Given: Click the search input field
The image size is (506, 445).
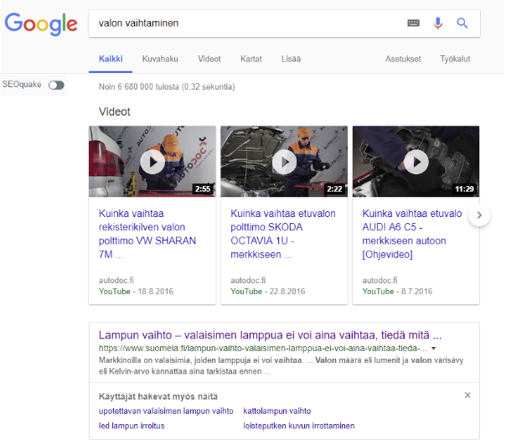Looking at the screenshot, I should [243, 23].
